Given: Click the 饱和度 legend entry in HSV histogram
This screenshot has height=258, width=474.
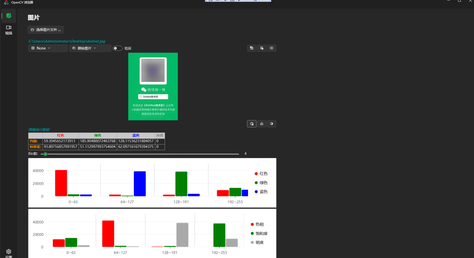Looking at the screenshot, I should 259,233.
